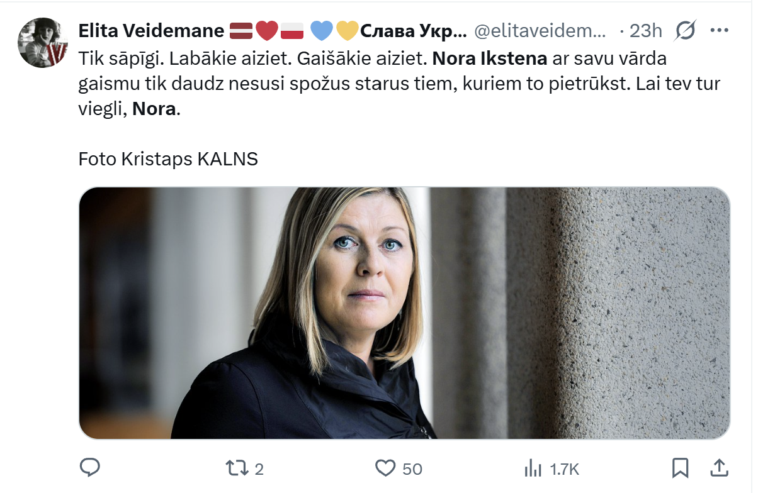The height and width of the screenshot is (493, 758).
Task: Repost this tweet via retweet icon
Action: pos(237,468)
